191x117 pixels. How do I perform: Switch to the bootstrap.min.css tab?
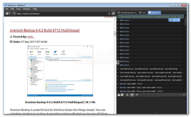click(127, 13)
